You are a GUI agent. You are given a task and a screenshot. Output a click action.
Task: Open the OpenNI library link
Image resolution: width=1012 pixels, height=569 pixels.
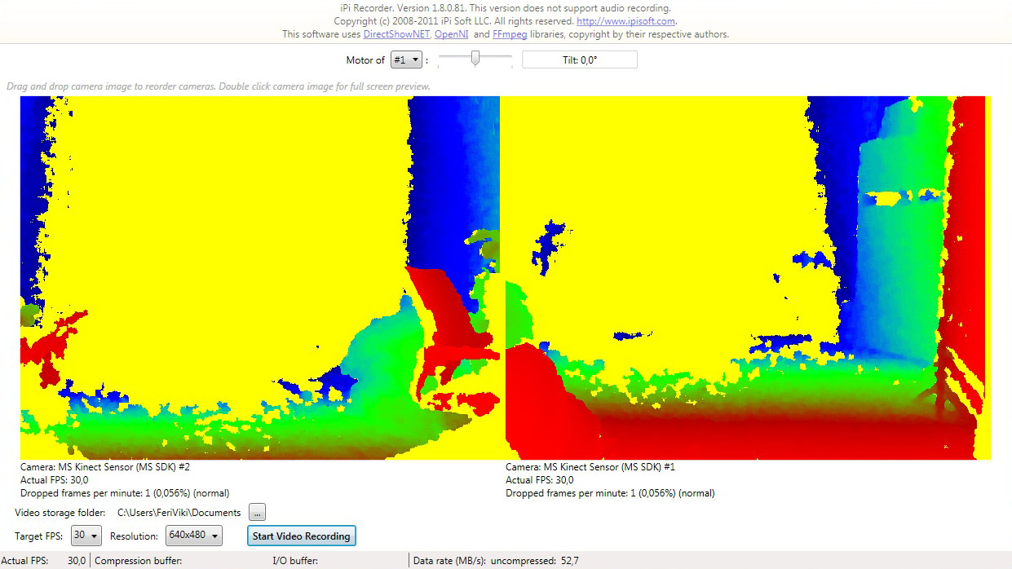pos(452,34)
